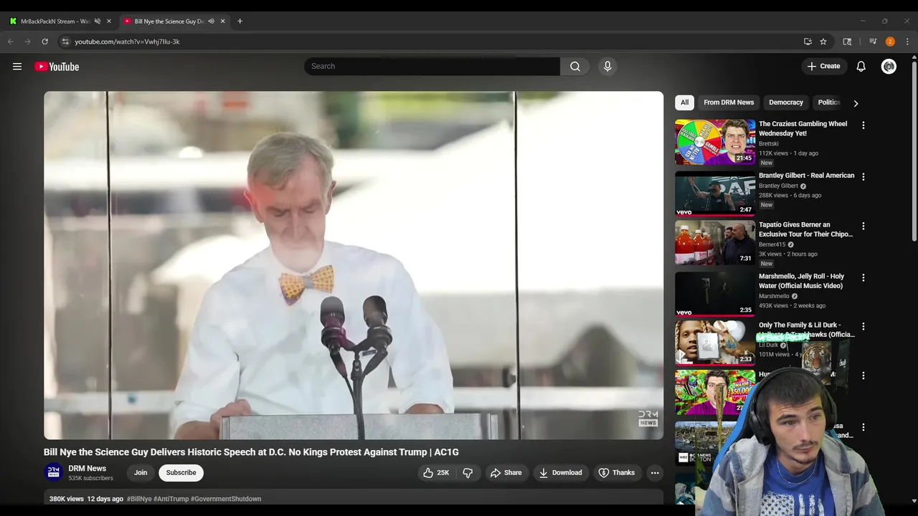918x516 pixels.
Task: Mute the Bill Nye tab audio
Action: coord(211,21)
